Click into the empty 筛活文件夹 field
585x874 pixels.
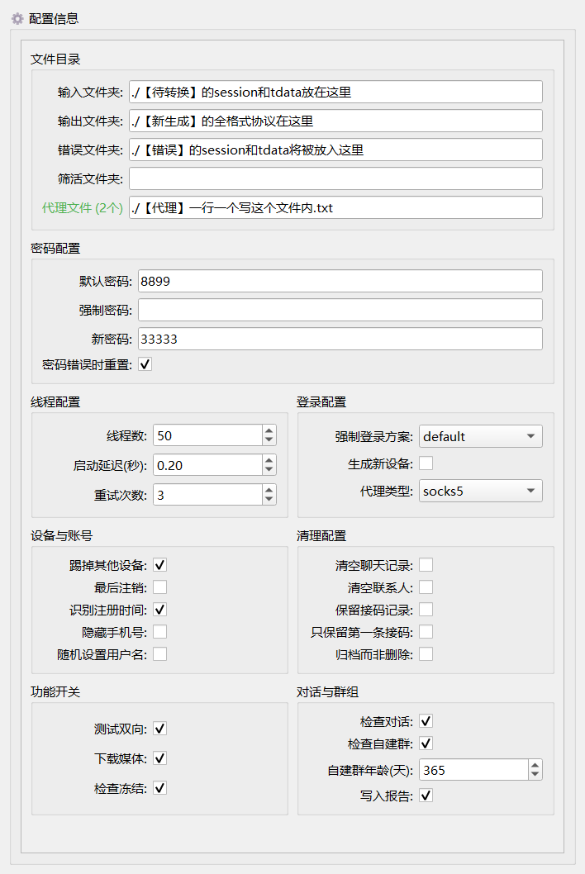click(x=335, y=178)
